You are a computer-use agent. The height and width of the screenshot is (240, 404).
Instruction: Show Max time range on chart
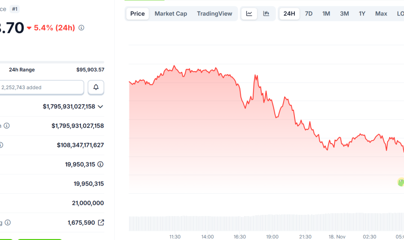coord(381,14)
